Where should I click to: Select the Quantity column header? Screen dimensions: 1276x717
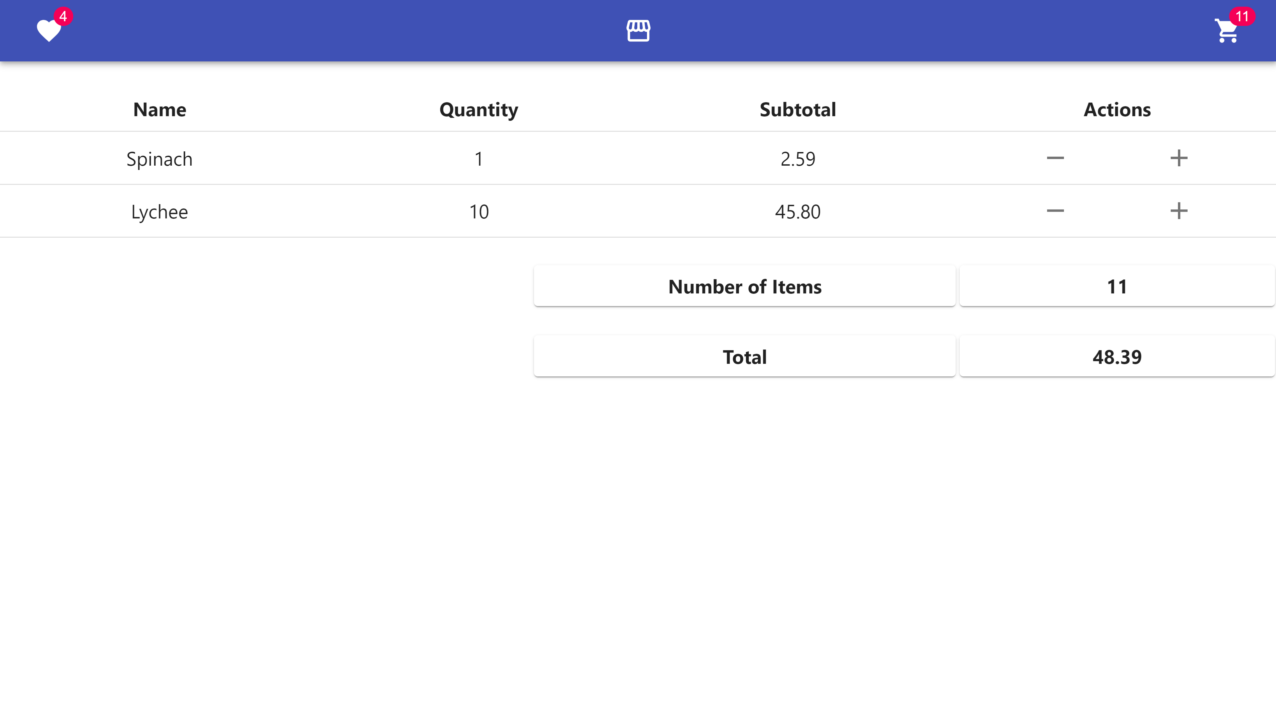point(478,109)
